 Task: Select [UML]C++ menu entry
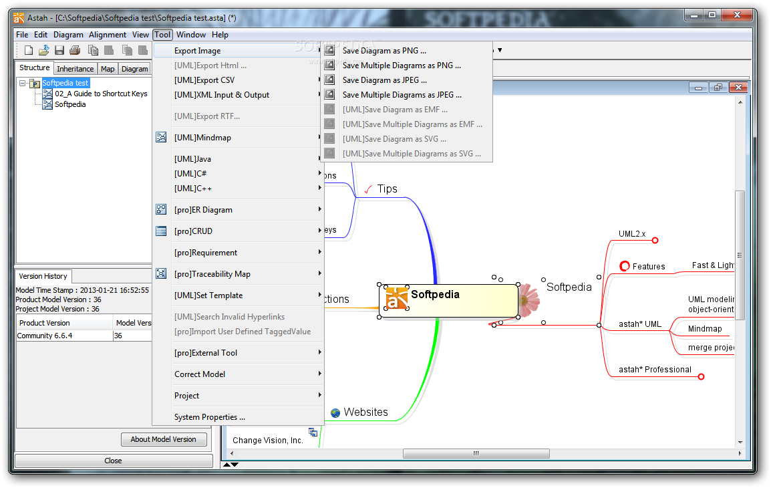click(239, 188)
